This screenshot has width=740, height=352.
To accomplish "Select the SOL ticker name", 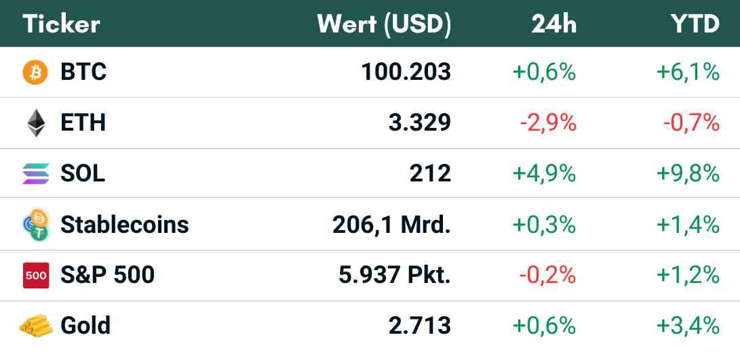I will click(x=83, y=174).
